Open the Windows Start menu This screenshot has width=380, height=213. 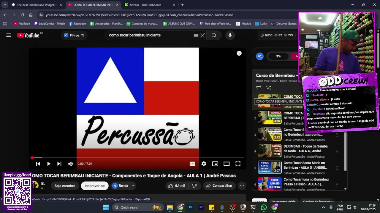click(106, 207)
